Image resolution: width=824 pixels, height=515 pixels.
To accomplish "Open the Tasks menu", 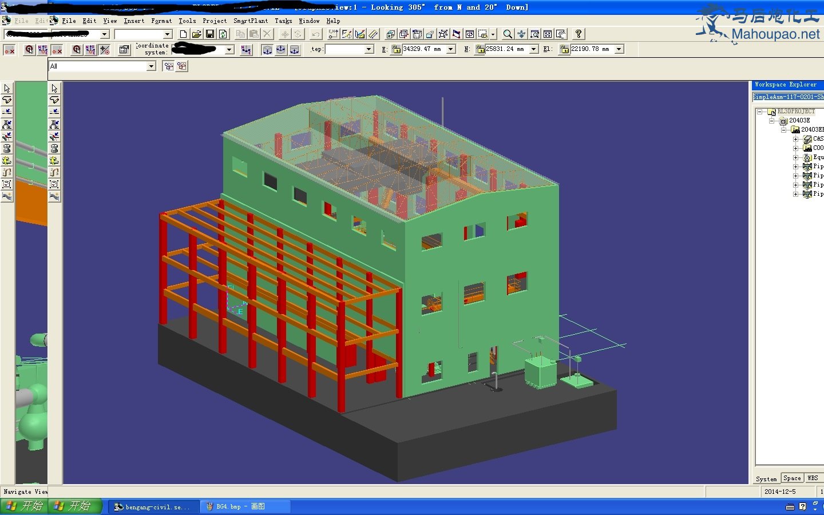I will (x=283, y=21).
